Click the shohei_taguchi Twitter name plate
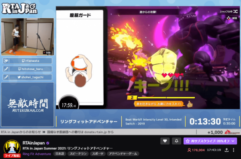 tap(27, 77)
